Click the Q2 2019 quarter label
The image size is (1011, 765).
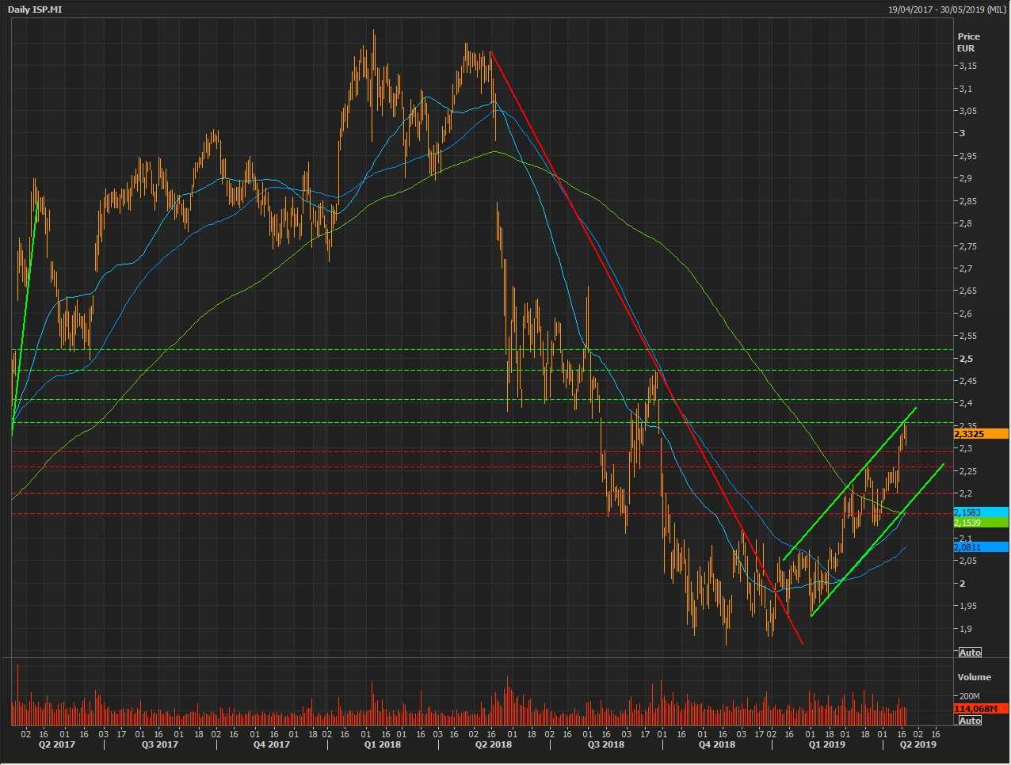[918, 744]
